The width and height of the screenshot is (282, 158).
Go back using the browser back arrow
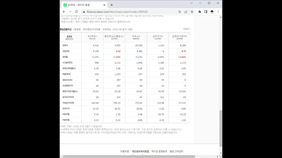[x=64, y=12]
